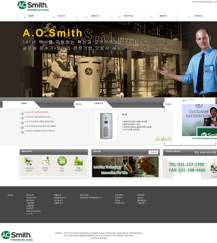
Task: Click more button in 첨단기술 panel
Action: (x=154, y=152)
